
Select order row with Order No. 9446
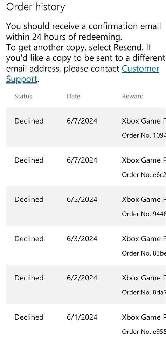(86, 206)
